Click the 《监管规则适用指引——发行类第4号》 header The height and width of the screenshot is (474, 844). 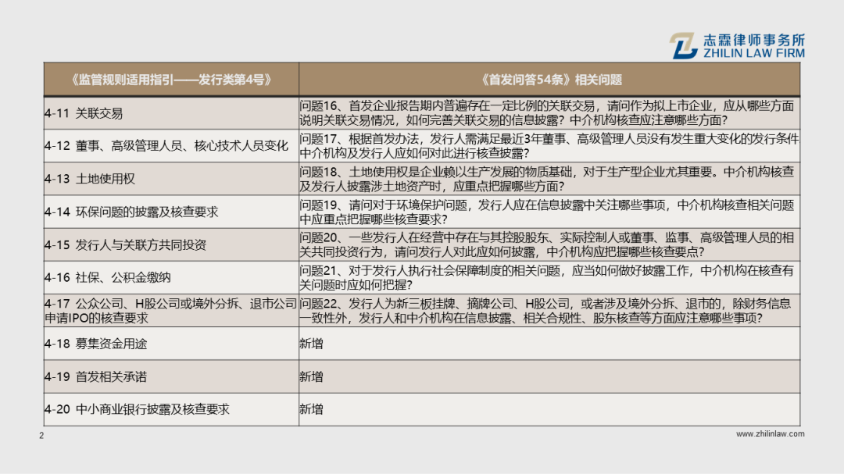point(170,77)
